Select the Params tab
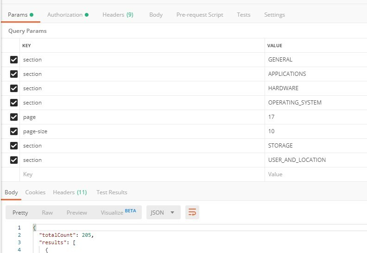The height and width of the screenshot is (253, 367). [x=20, y=15]
